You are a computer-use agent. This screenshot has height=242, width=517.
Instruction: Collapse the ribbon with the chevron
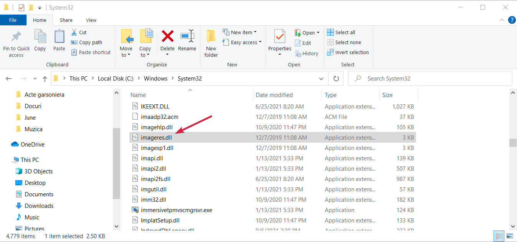click(502, 20)
